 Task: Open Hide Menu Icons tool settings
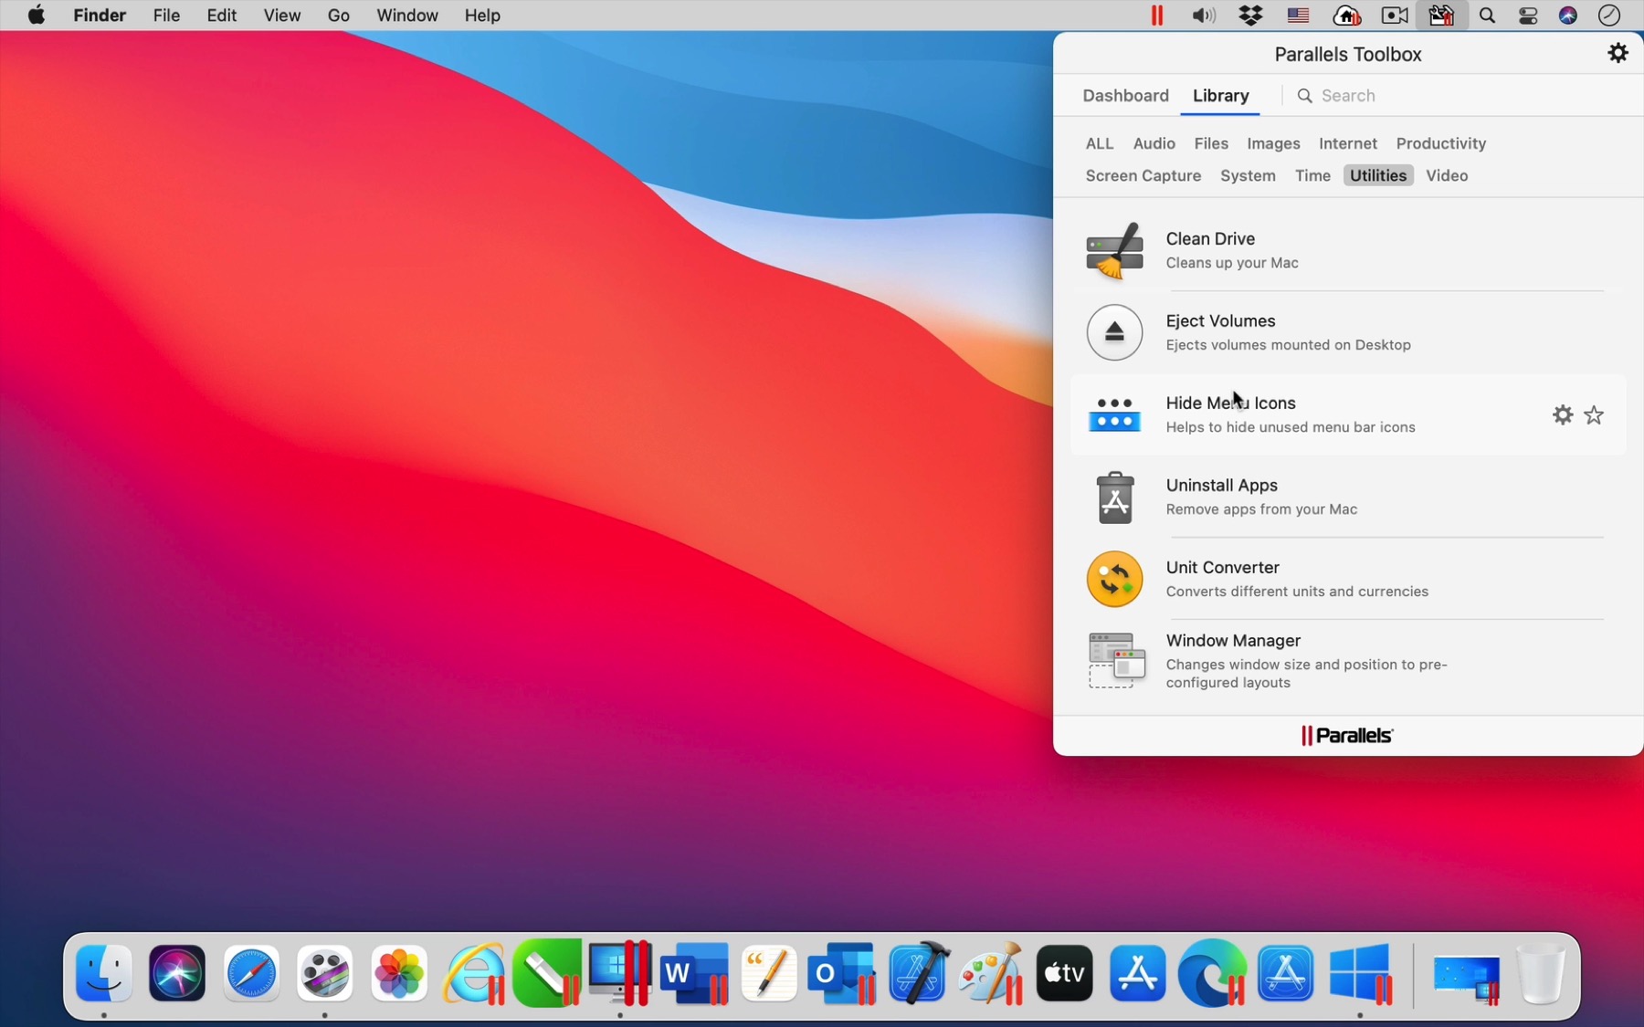[x=1561, y=414]
